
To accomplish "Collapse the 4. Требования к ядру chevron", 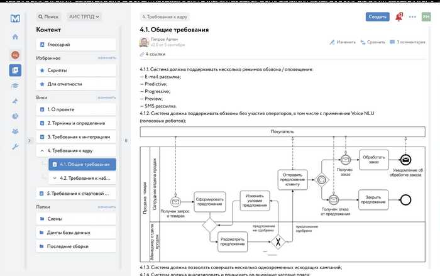I will click(x=42, y=151).
